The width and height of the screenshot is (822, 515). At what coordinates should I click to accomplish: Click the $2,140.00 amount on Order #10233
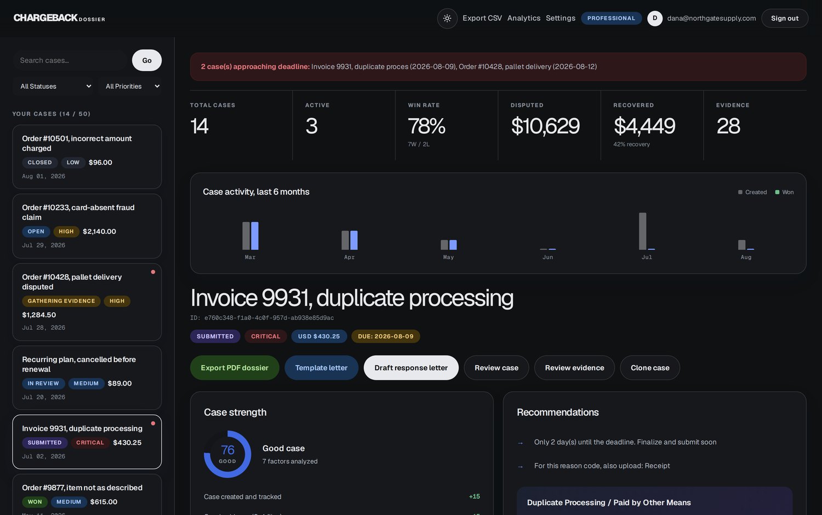coord(99,232)
